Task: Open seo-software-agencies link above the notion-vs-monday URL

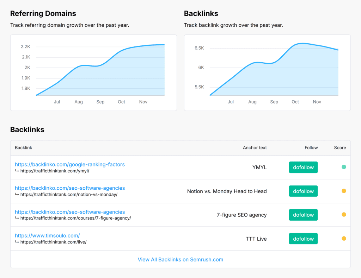Action: [x=70, y=188]
